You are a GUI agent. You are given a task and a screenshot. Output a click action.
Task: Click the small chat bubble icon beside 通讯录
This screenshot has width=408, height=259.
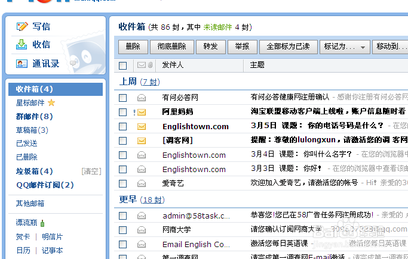pyautogui.click(x=73, y=63)
